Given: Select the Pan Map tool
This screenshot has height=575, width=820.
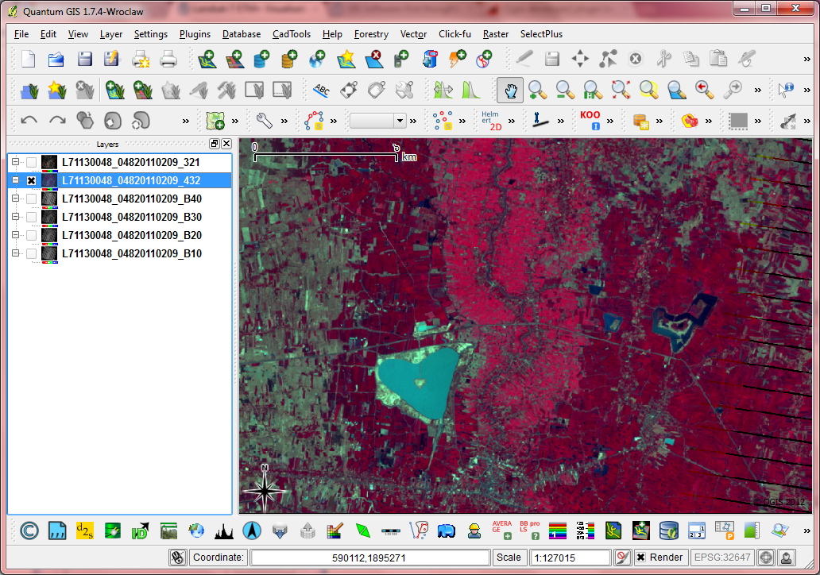Looking at the screenshot, I should pyautogui.click(x=510, y=90).
